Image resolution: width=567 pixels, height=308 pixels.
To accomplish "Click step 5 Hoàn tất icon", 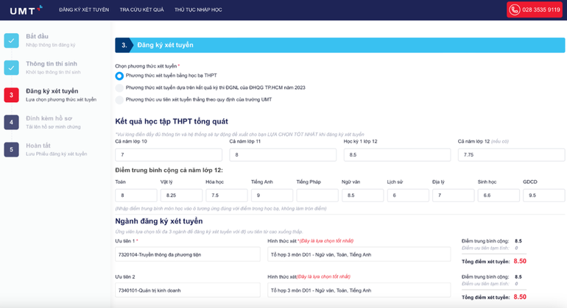I will tap(11, 149).
